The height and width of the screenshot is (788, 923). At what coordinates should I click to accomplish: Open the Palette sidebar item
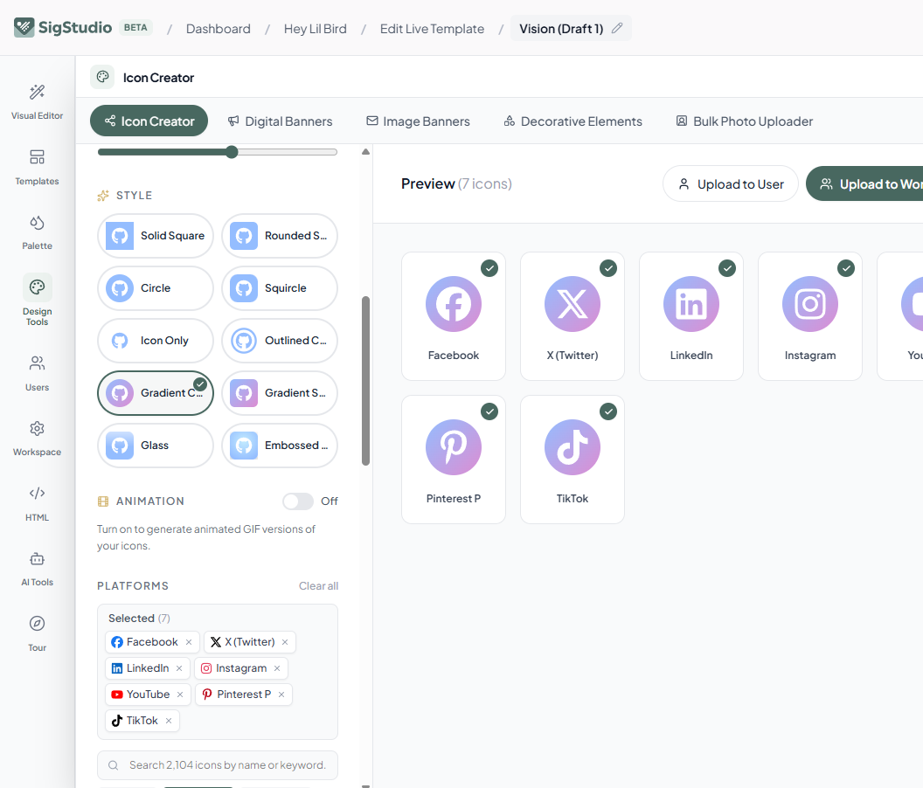37,232
